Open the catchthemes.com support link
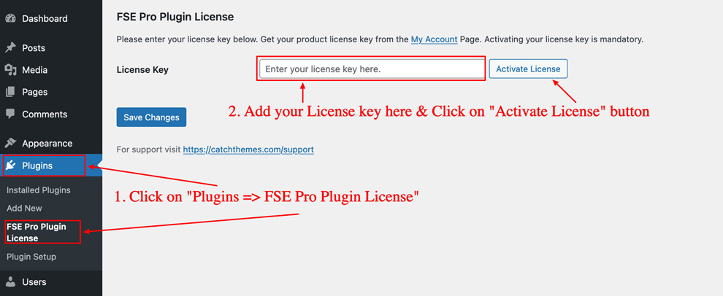 coord(248,149)
